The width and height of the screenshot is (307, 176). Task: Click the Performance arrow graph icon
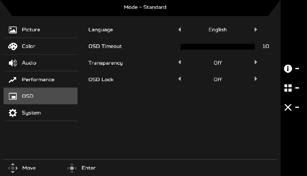pos(13,80)
